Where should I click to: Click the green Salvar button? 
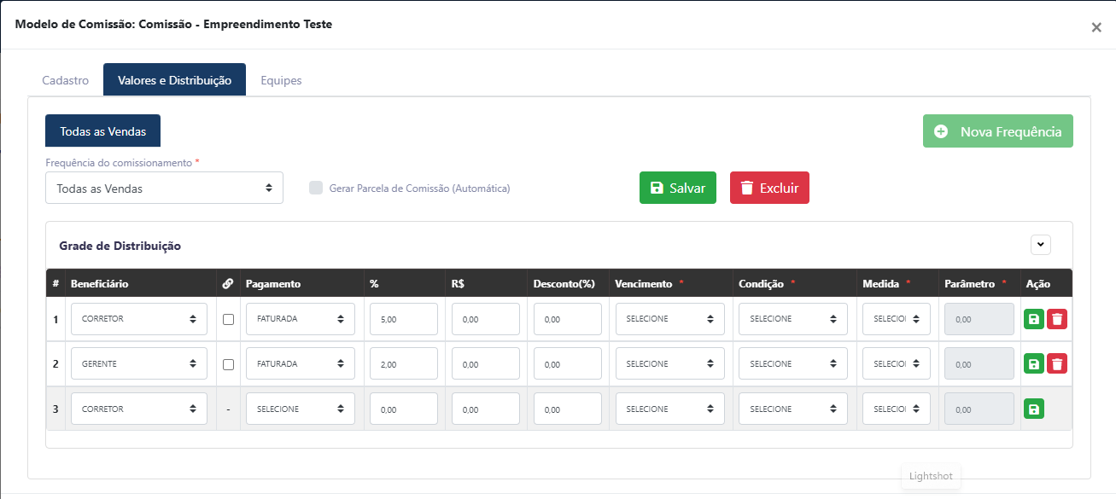point(678,188)
